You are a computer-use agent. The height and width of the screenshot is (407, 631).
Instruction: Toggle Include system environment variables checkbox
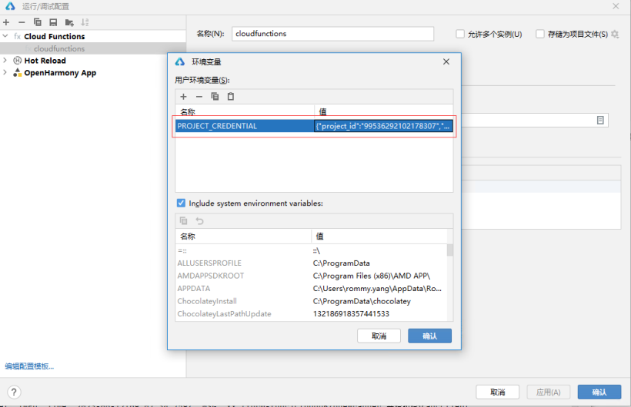click(181, 203)
